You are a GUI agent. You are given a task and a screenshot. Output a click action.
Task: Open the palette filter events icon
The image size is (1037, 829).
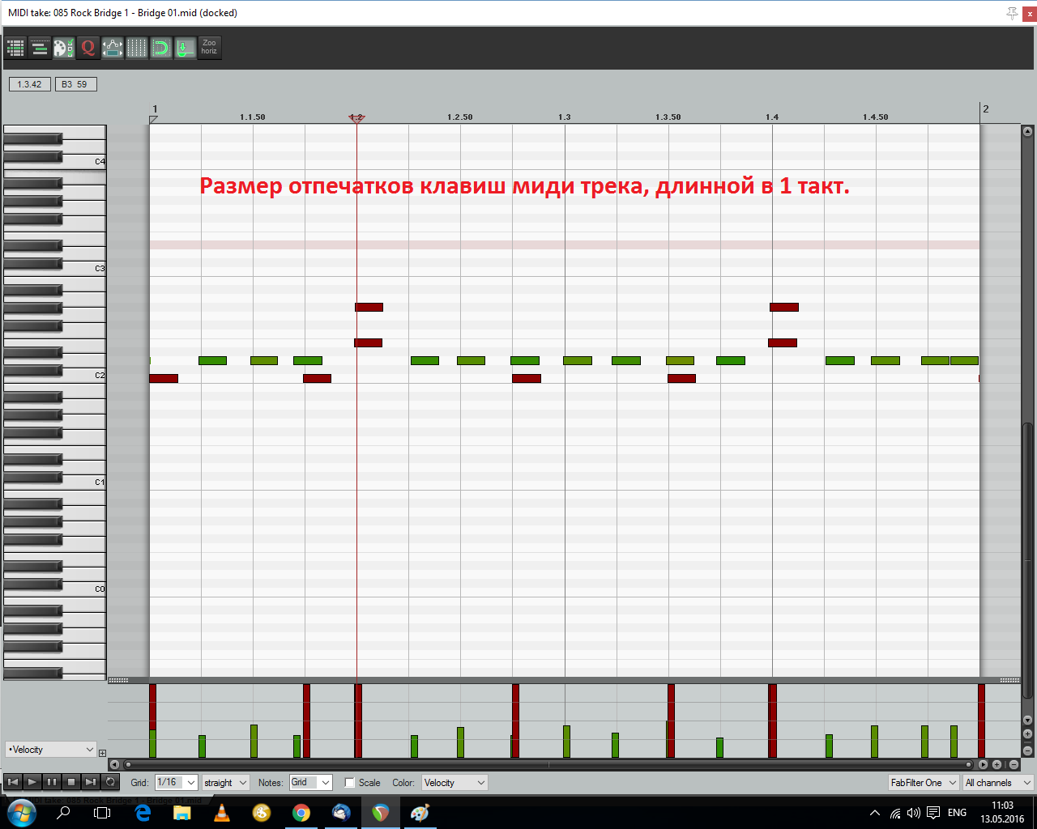tap(64, 49)
